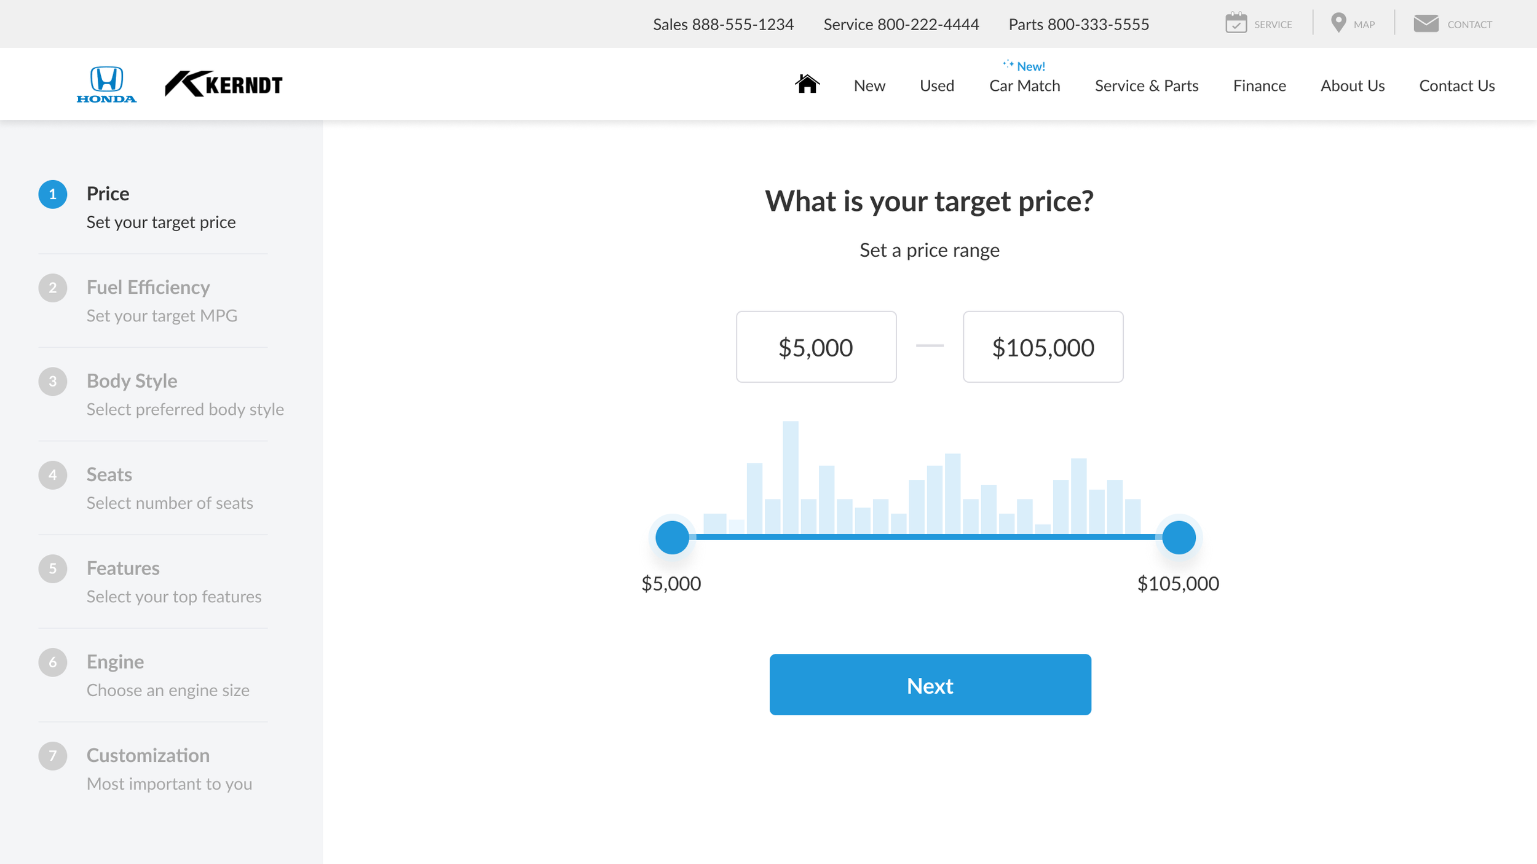Click the 'New!' badge above Car Match
This screenshot has height=864, width=1537.
point(1024,66)
